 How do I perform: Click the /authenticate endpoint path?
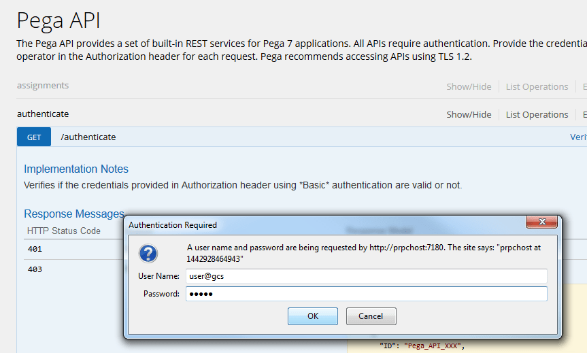click(88, 137)
